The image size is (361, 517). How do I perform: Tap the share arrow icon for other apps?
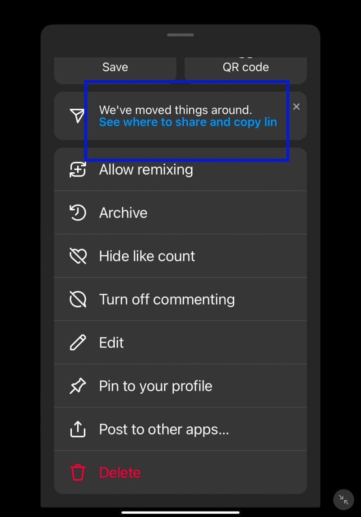78,429
